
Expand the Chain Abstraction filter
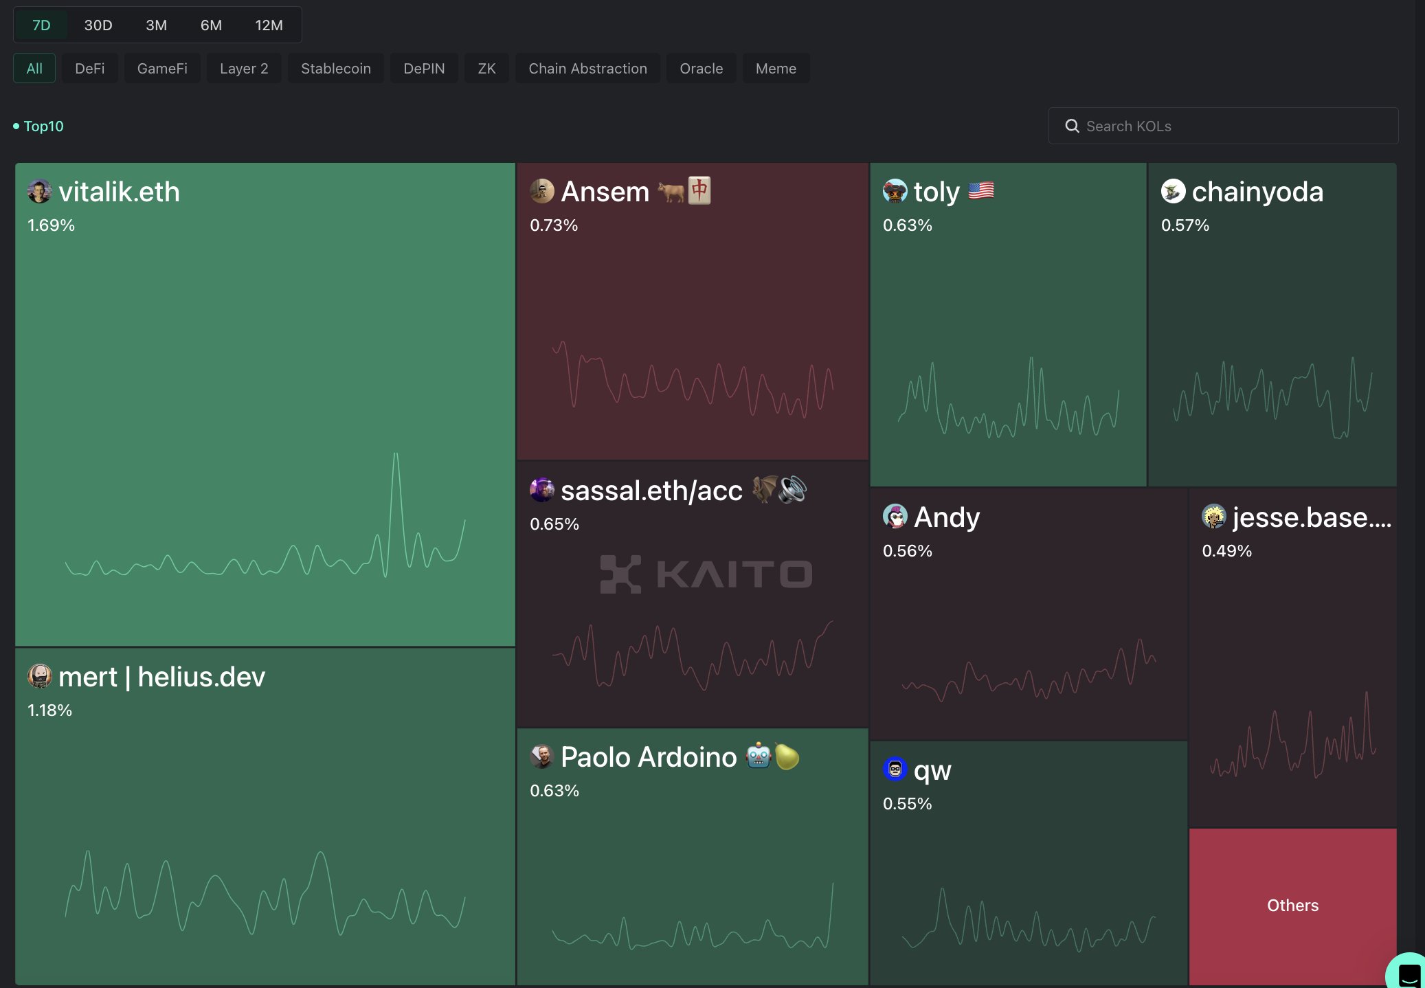click(588, 68)
